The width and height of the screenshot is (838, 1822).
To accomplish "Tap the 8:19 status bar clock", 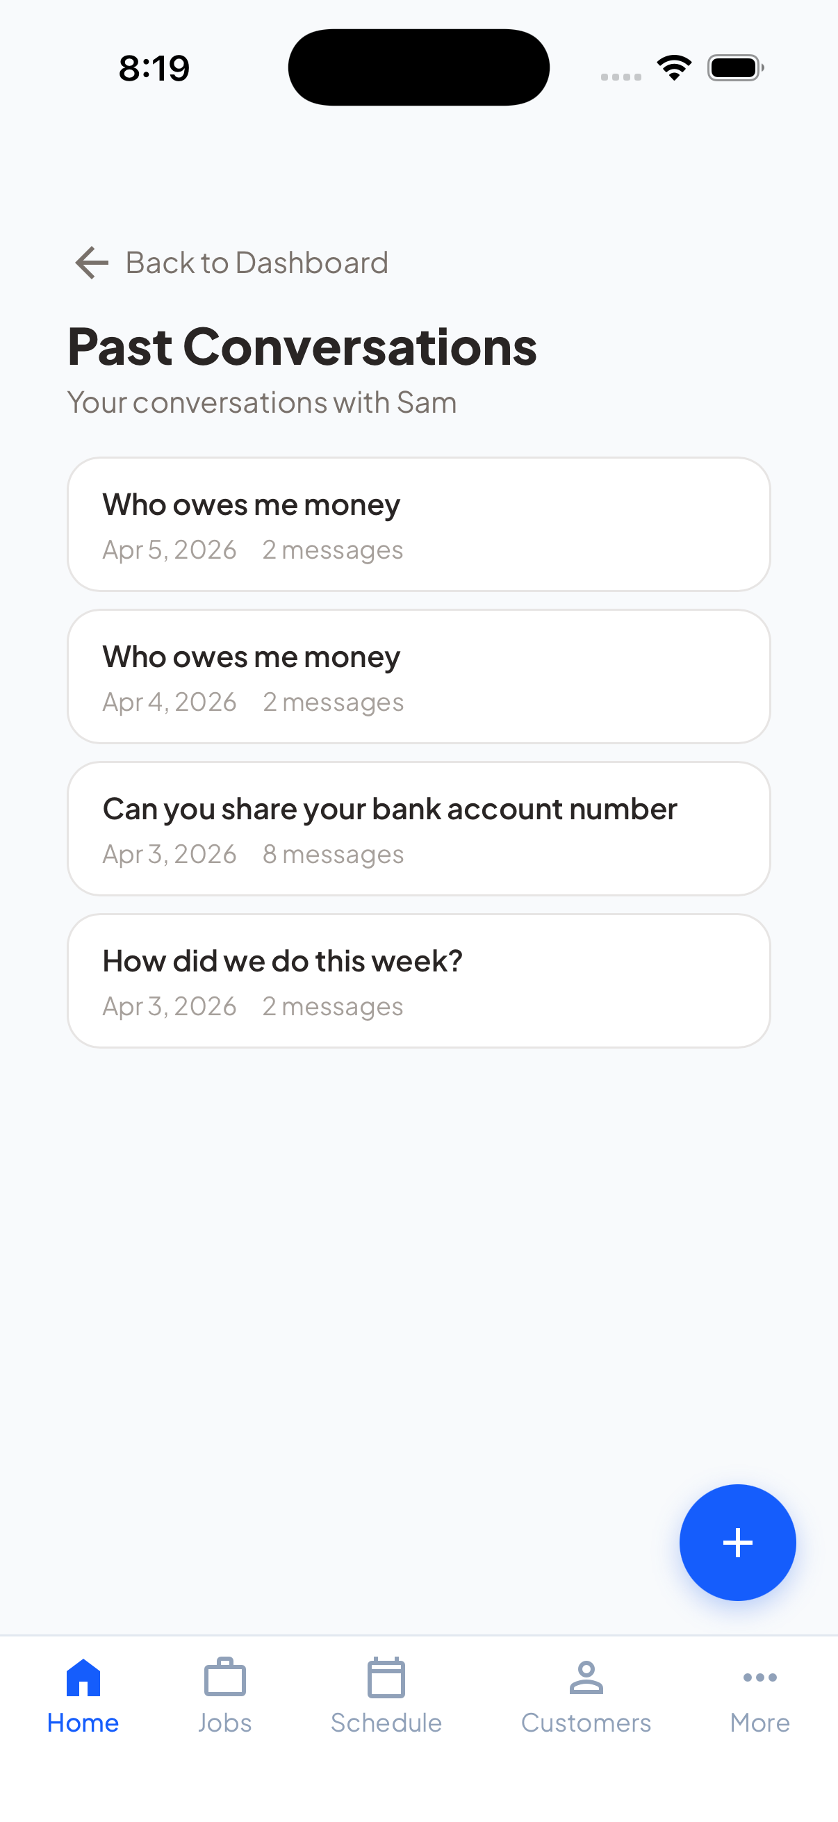I will point(154,69).
